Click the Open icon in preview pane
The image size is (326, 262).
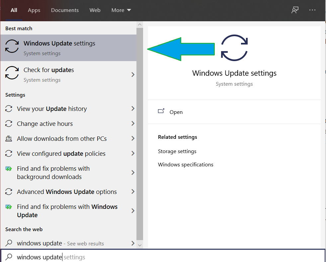[x=161, y=111]
